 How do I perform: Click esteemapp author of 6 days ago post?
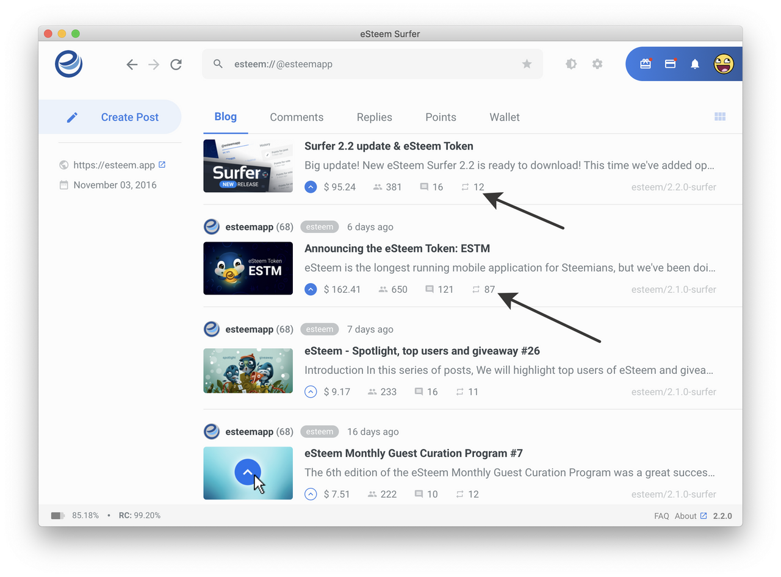click(x=250, y=227)
